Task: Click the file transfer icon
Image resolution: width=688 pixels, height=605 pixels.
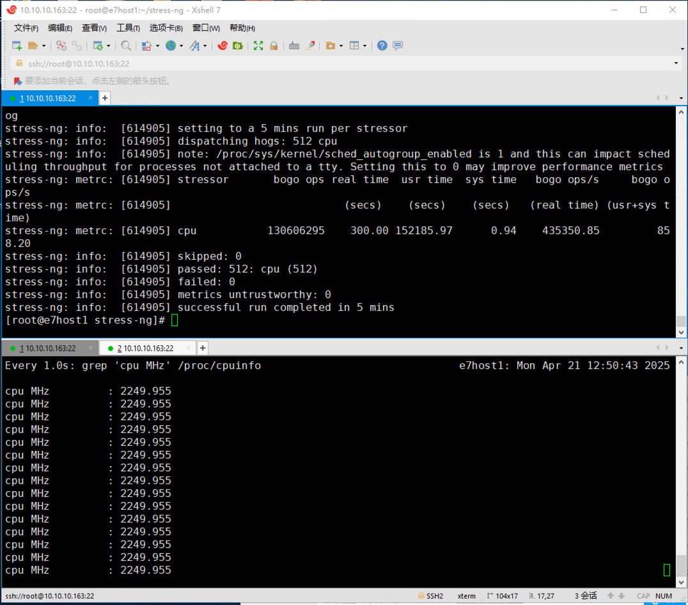Action: (x=146, y=45)
